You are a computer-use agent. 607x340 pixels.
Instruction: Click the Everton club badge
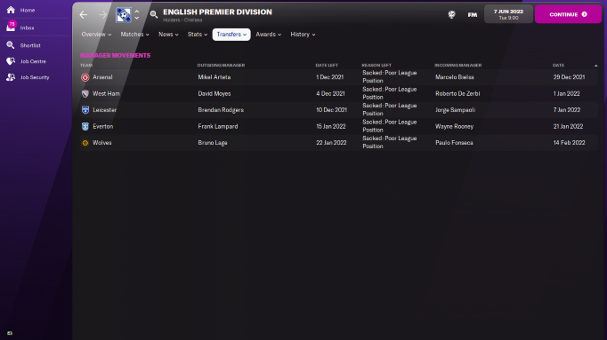coord(85,126)
